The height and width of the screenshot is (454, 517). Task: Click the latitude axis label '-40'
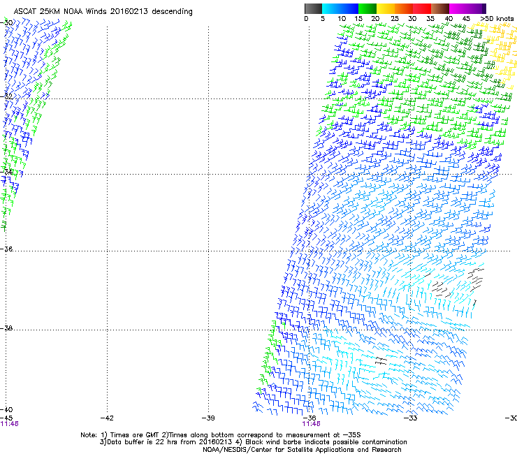coord(6,409)
